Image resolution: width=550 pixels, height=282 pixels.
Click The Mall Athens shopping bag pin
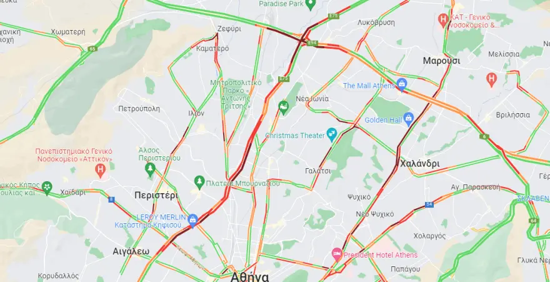[x=402, y=85]
